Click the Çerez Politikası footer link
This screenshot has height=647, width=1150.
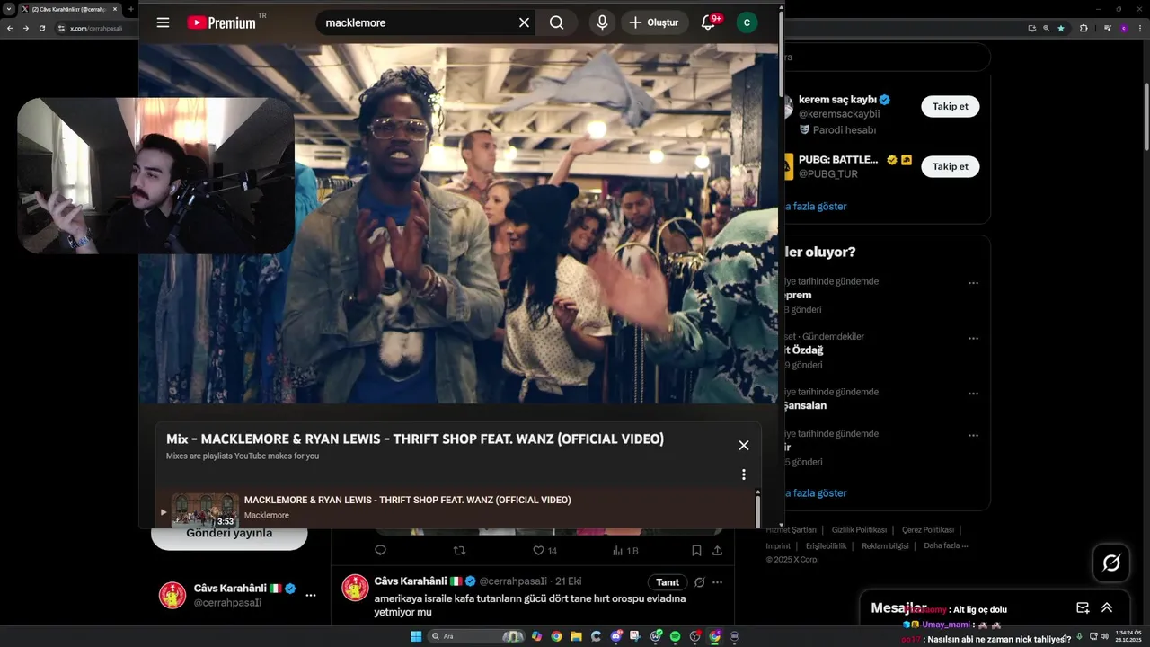[x=928, y=530]
